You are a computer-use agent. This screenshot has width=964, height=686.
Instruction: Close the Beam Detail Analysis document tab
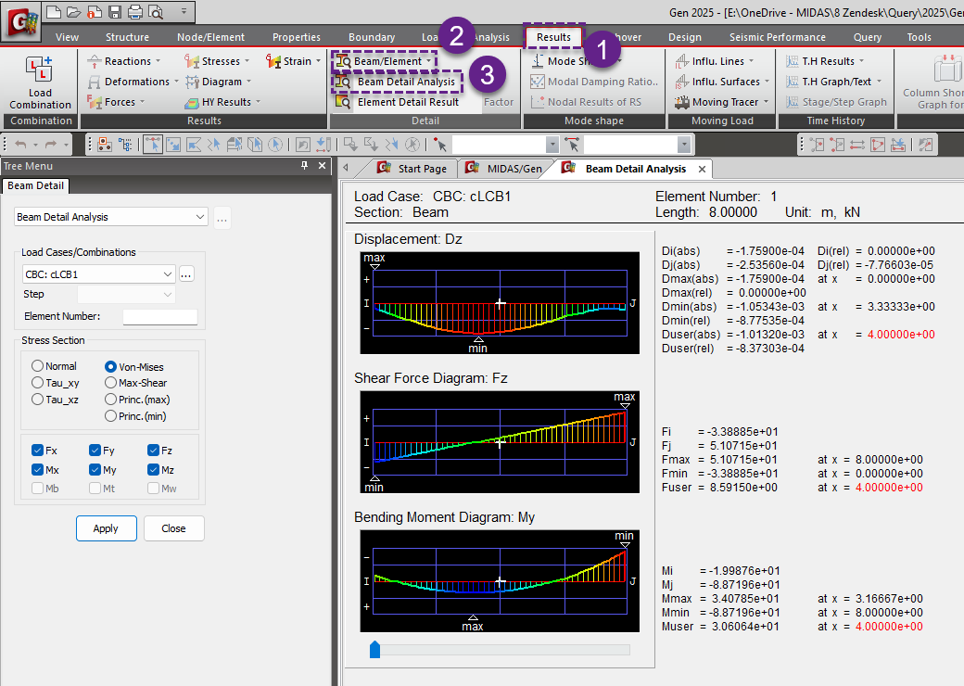coord(702,169)
